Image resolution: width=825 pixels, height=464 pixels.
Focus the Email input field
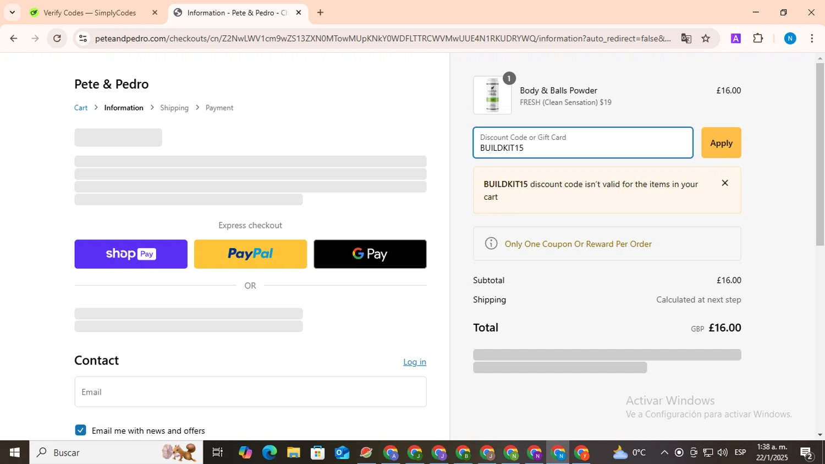tap(250, 392)
